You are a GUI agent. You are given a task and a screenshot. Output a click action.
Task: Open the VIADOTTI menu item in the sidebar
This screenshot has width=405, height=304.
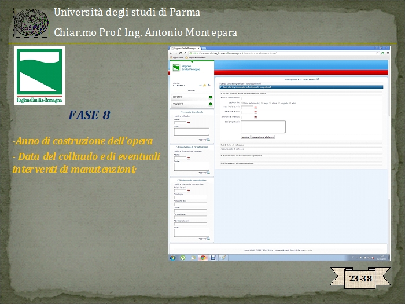(179, 104)
